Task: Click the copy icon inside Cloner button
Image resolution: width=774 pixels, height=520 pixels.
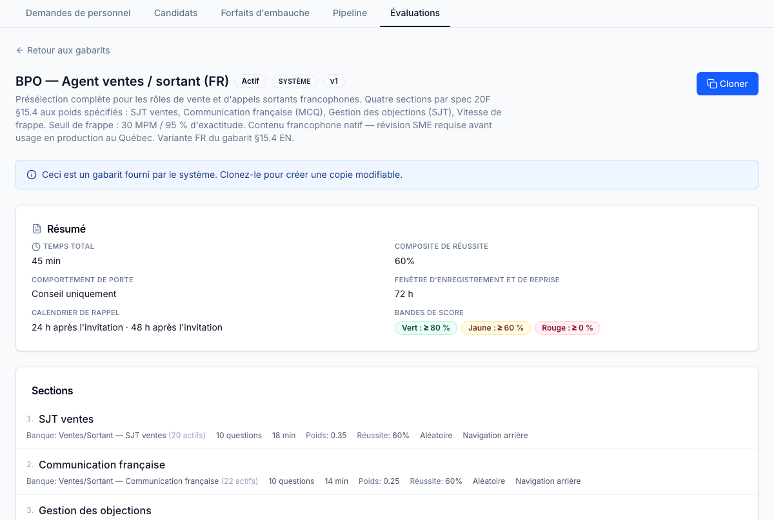Action: click(712, 84)
